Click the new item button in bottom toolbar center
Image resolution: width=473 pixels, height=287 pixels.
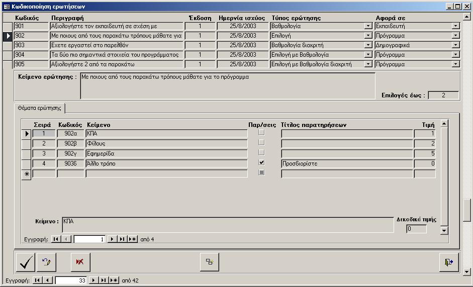click(x=210, y=262)
